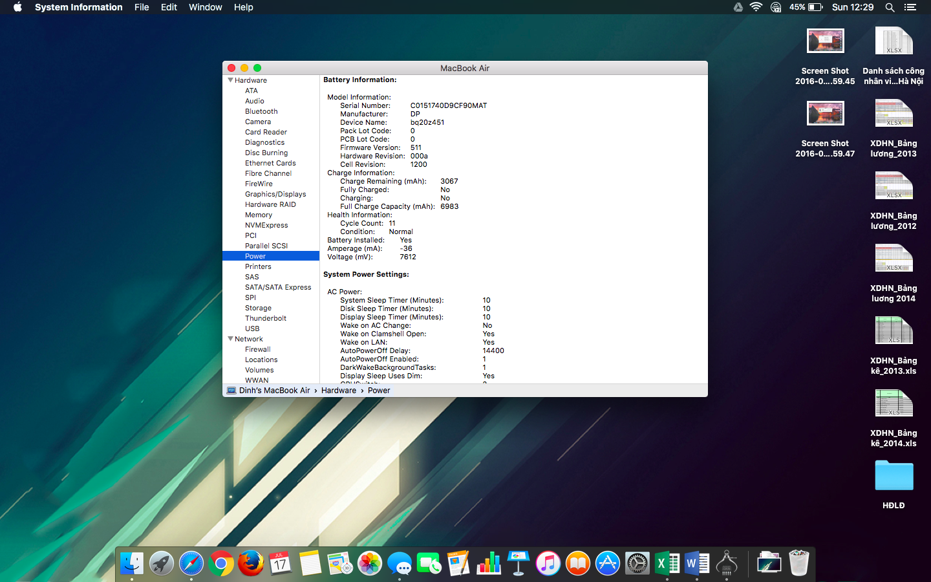Select Storage in the sidebar list
931x582 pixels.
pos(258,308)
